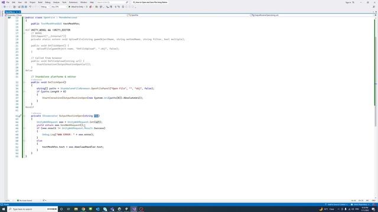Image resolution: width=378 pixels, height=212 pixels.
Task: Click the taskbar Type here to search box
Action: click(x=32, y=209)
